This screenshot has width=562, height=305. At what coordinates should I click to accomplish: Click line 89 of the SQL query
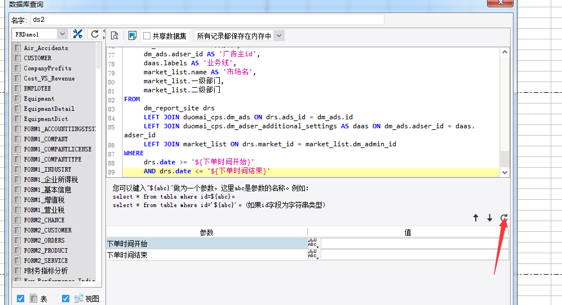tap(311, 171)
